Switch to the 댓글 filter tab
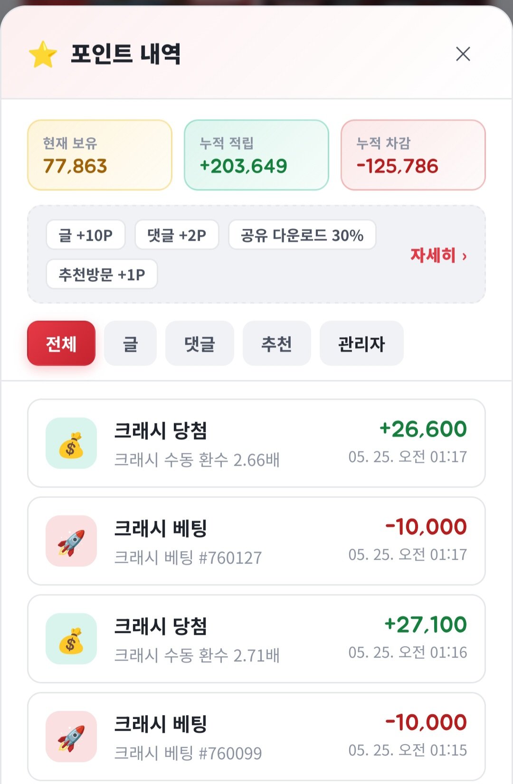The width and height of the screenshot is (513, 784). 199,343
